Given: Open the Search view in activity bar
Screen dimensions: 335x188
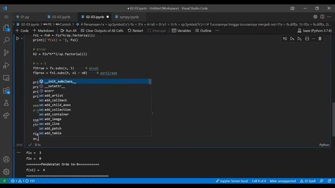Looking at the screenshot, I should pos(6,40).
